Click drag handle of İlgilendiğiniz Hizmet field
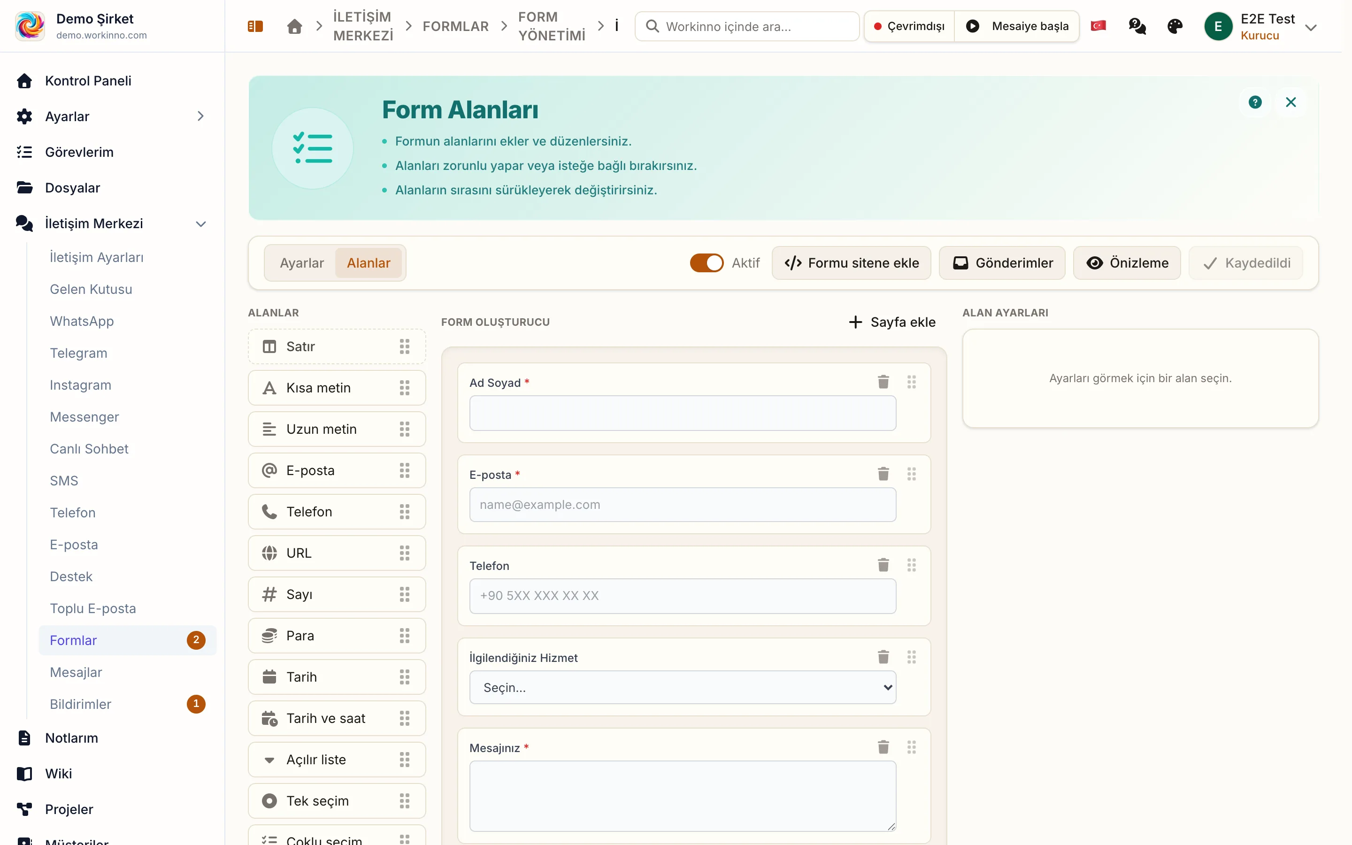Viewport: 1352px width, 845px height. pyautogui.click(x=912, y=657)
